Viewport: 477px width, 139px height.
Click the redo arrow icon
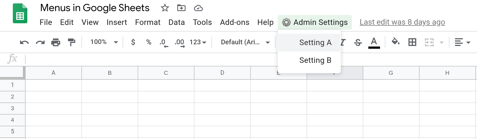(40, 42)
